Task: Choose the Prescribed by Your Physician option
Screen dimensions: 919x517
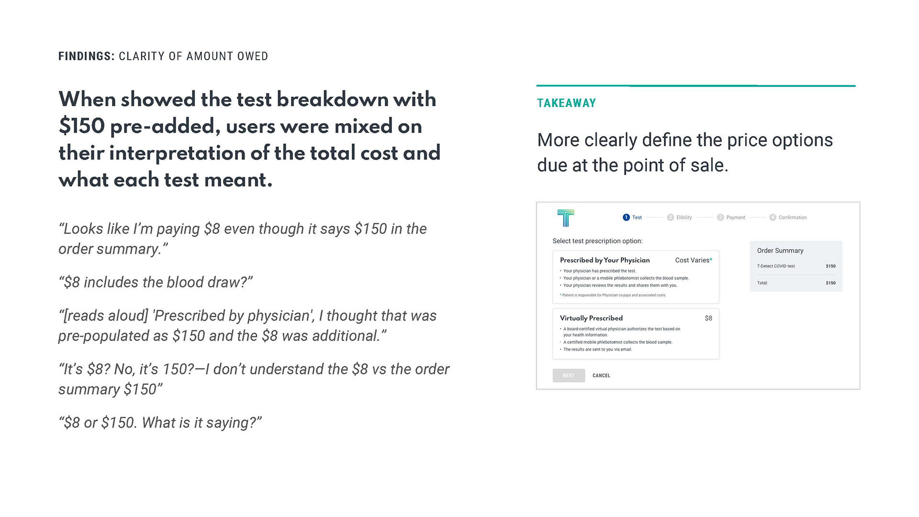Action: [x=636, y=277]
